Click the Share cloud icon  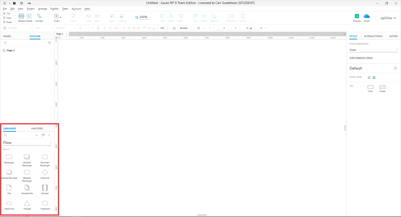coord(367,16)
